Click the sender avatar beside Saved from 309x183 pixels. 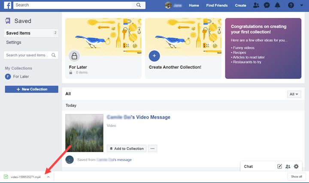tap(70, 159)
